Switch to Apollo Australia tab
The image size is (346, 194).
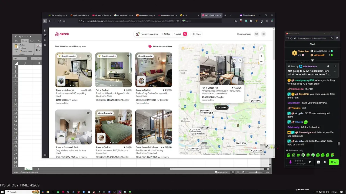(x=79, y=15)
